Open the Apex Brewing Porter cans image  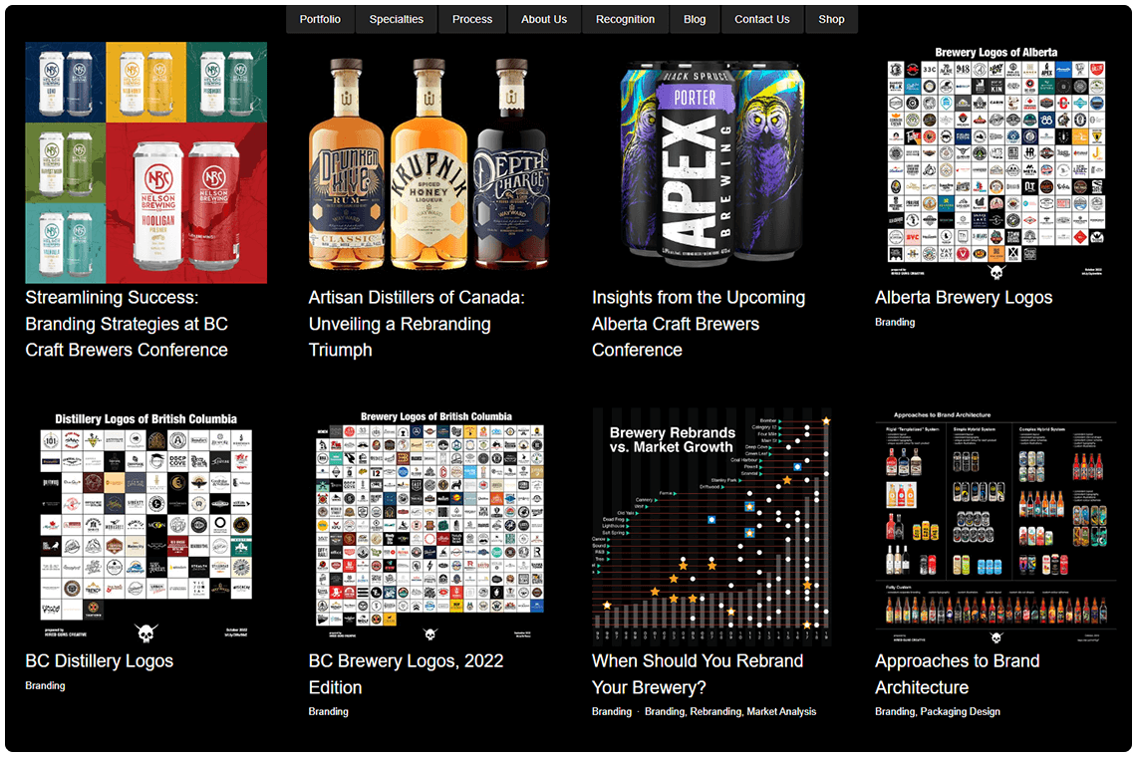[712, 162]
